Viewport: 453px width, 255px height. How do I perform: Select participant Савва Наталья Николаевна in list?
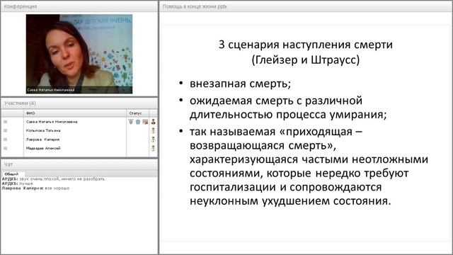click(x=52, y=122)
